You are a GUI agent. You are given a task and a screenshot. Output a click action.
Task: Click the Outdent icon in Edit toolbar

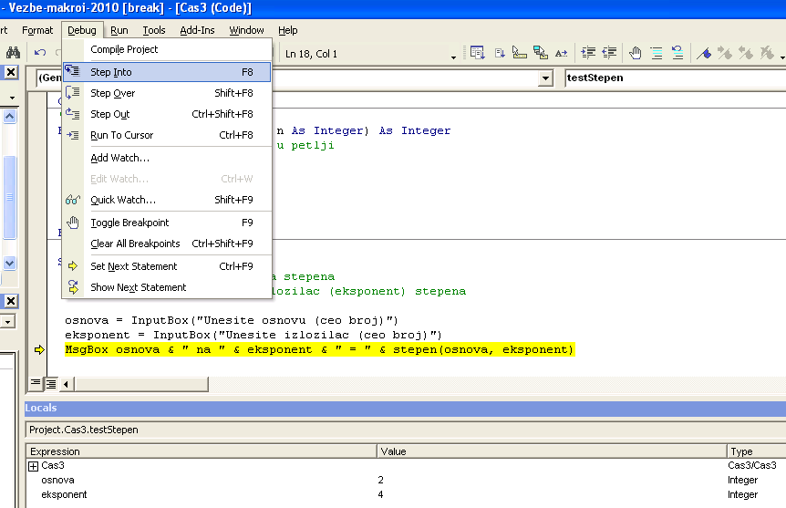click(x=610, y=54)
